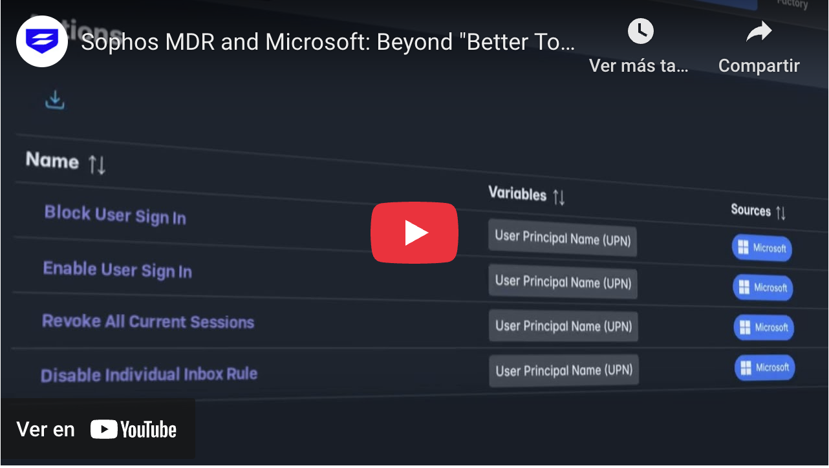Open the Block User Sign In action

115,215
